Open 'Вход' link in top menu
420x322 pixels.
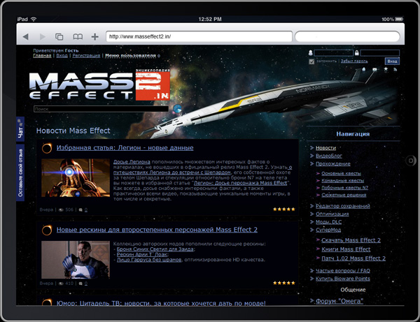(62, 56)
